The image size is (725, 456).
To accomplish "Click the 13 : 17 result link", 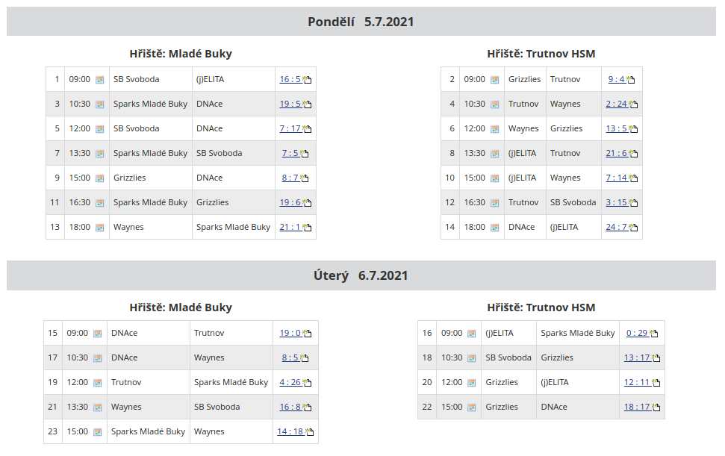I will [637, 357].
